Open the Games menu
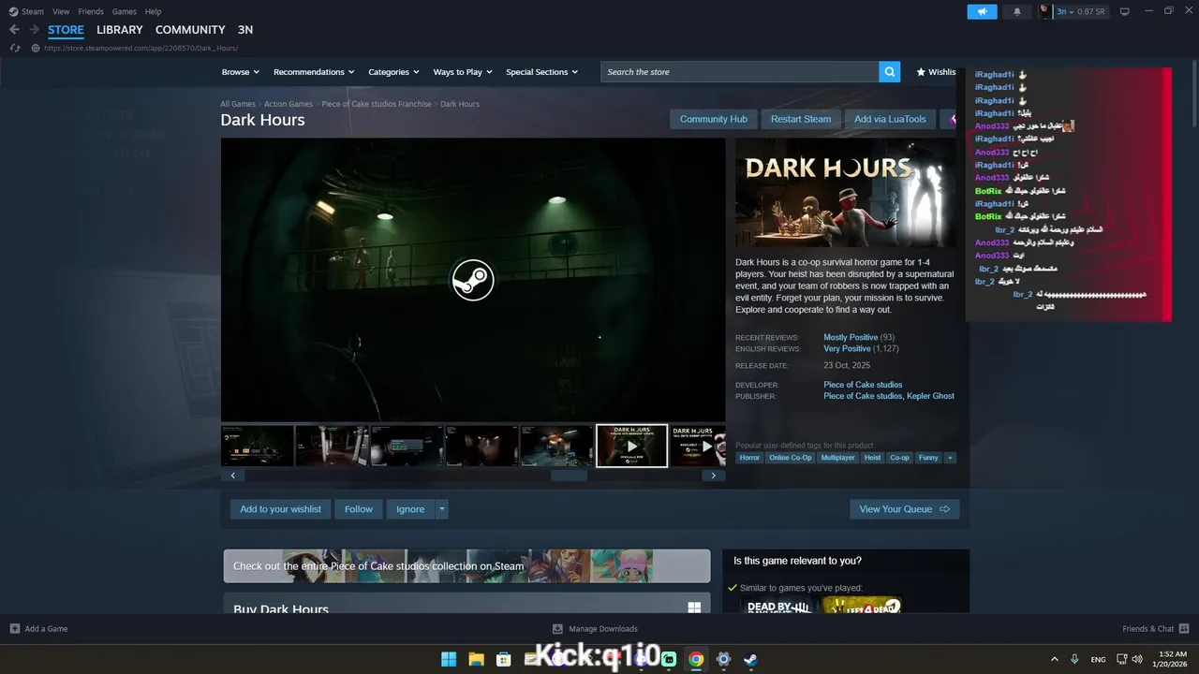 [124, 11]
